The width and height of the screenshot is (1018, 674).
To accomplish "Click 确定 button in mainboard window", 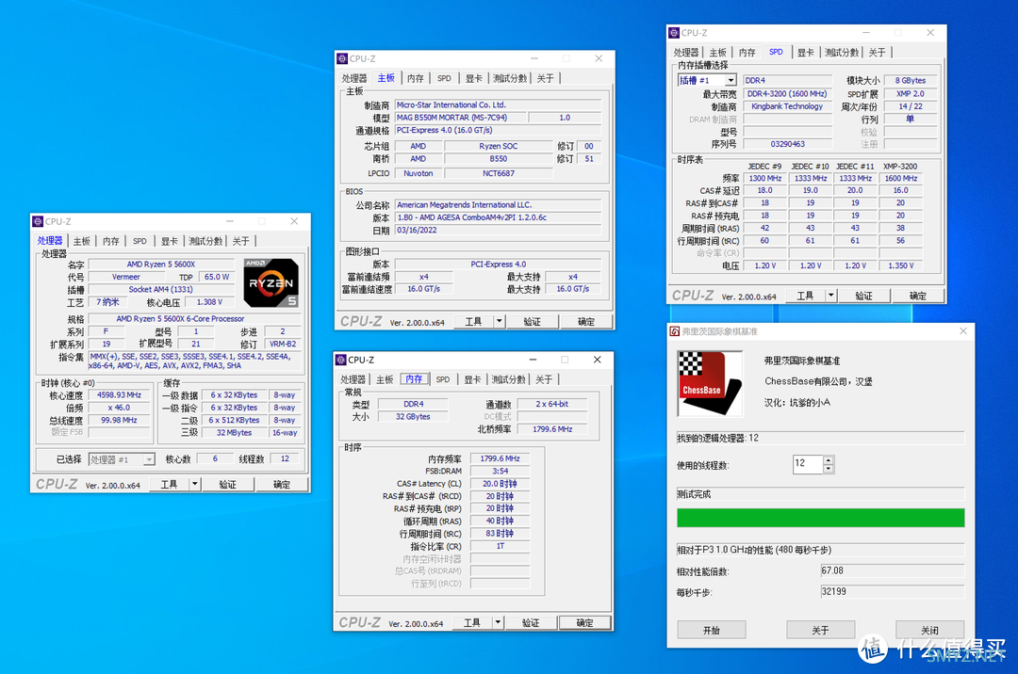I will click(586, 321).
